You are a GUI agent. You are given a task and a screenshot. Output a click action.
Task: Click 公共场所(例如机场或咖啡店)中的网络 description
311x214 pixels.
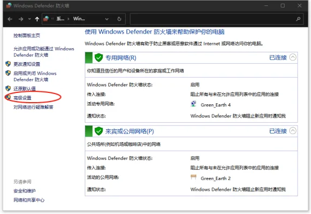[124, 144]
